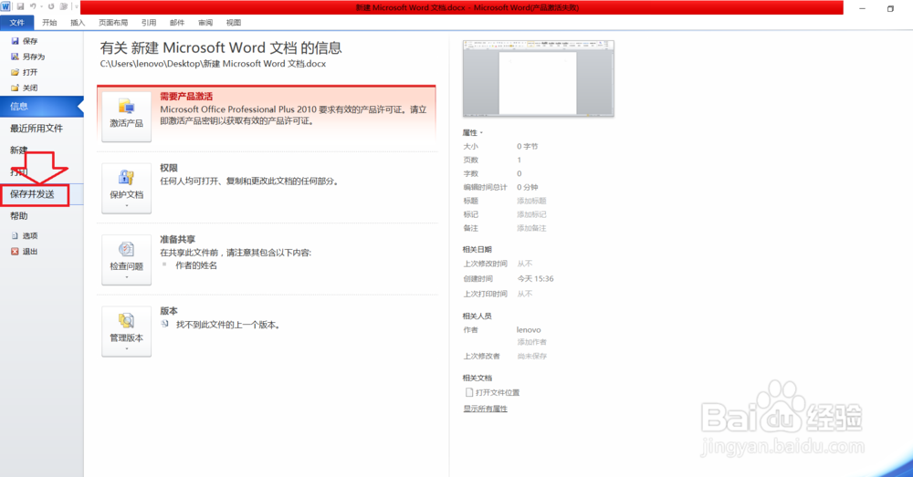Screen dimensions: 913x477
Task: Switch to the 引用 ribbon tab
Action: (149, 22)
